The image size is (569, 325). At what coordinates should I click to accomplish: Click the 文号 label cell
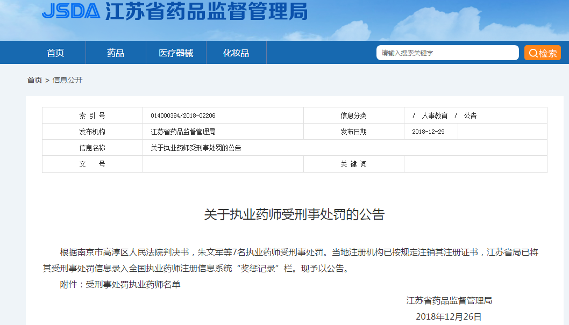click(93, 164)
